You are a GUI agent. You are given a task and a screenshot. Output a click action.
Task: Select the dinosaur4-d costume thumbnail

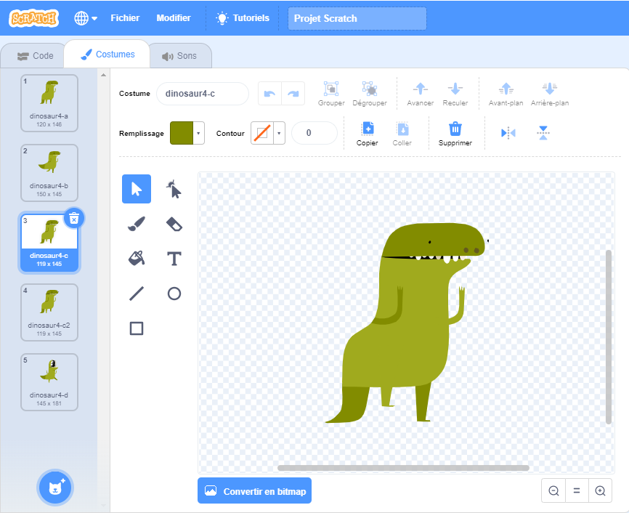click(49, 381)
